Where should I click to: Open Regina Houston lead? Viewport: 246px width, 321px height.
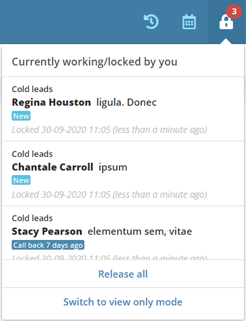click(x=51, y=102)
